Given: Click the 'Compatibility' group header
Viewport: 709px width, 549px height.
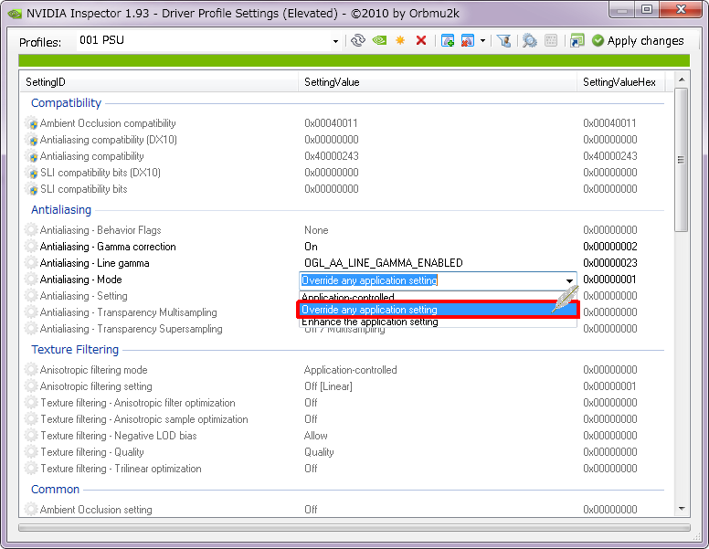Looking at the screenshot, I should [x=66, y=102].
